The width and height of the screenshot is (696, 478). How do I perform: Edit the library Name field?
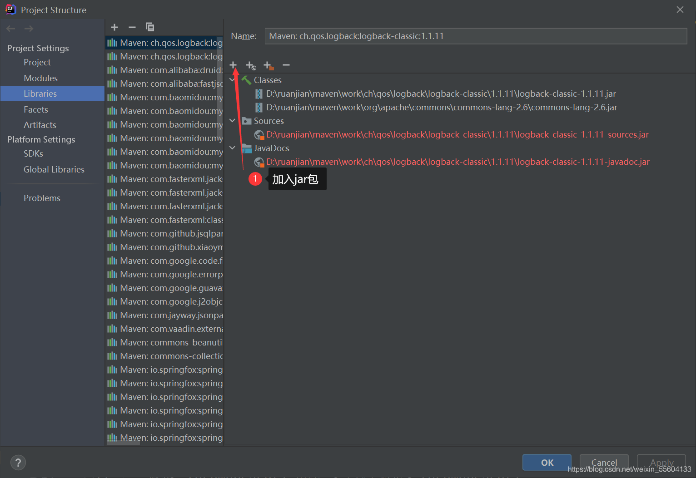click(x=476, y=36)
